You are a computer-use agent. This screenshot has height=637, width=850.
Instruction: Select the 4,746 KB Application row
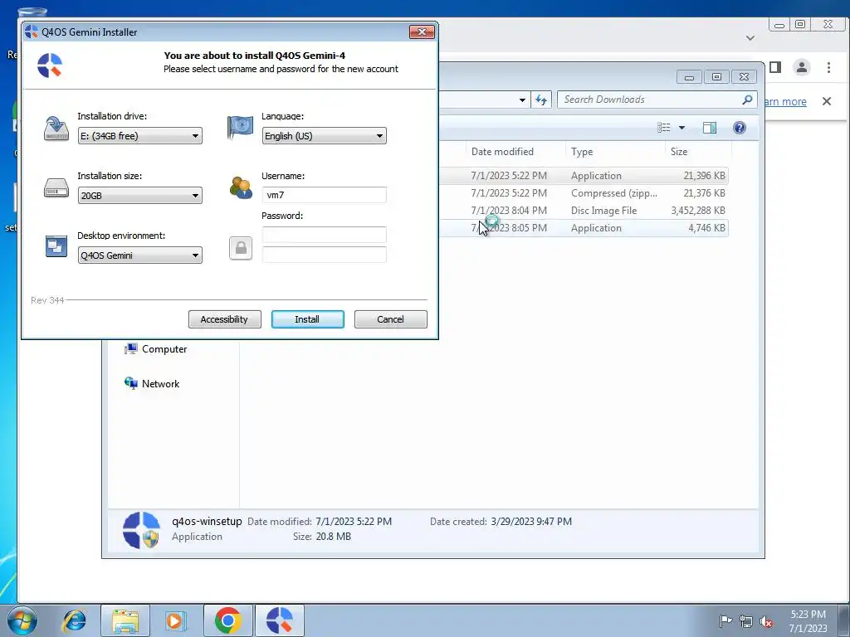click(584, 228)
